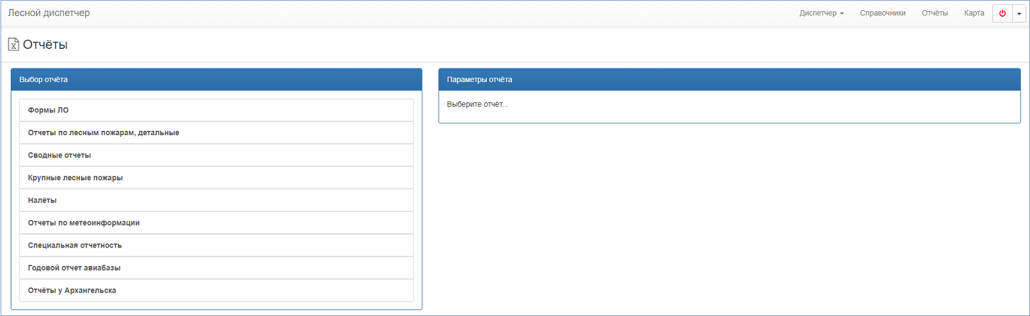Go to the Справочники menu item

(x=882, y=13)
